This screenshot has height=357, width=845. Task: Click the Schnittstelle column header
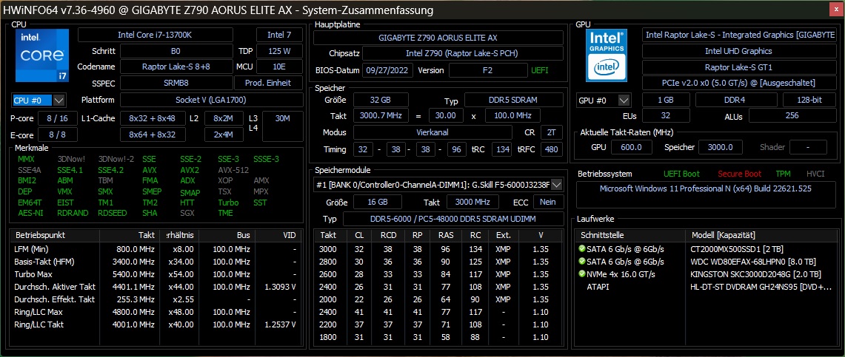pos(630,236)
